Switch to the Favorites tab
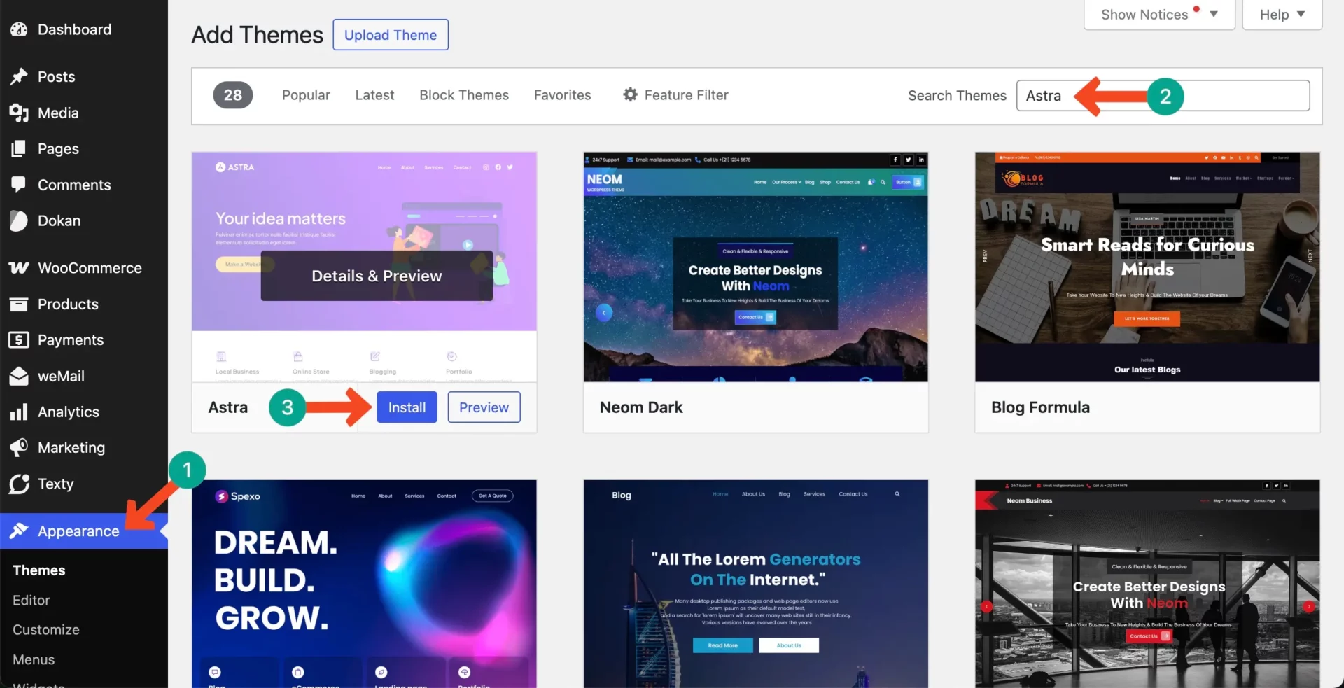Screen dimensions: 1344x688 562,94
